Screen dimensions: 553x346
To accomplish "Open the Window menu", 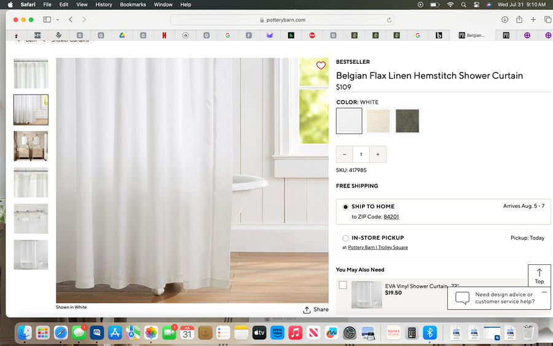I will 163,4.
